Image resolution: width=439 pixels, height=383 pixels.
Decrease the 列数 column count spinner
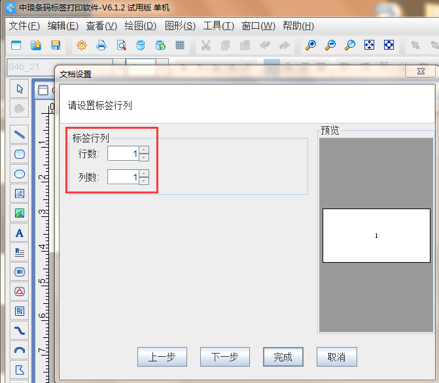pos(144,180)
